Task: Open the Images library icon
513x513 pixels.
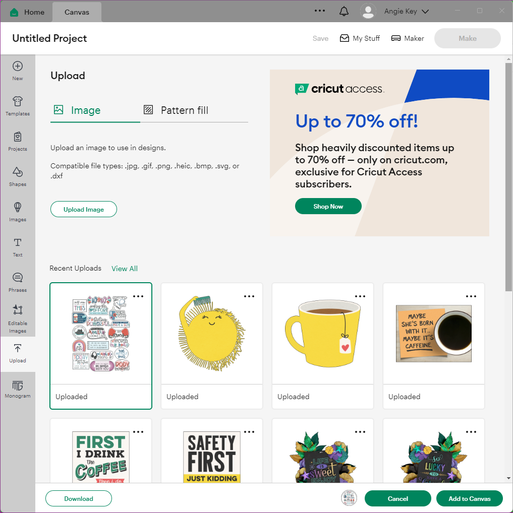Action: point(18,212)
